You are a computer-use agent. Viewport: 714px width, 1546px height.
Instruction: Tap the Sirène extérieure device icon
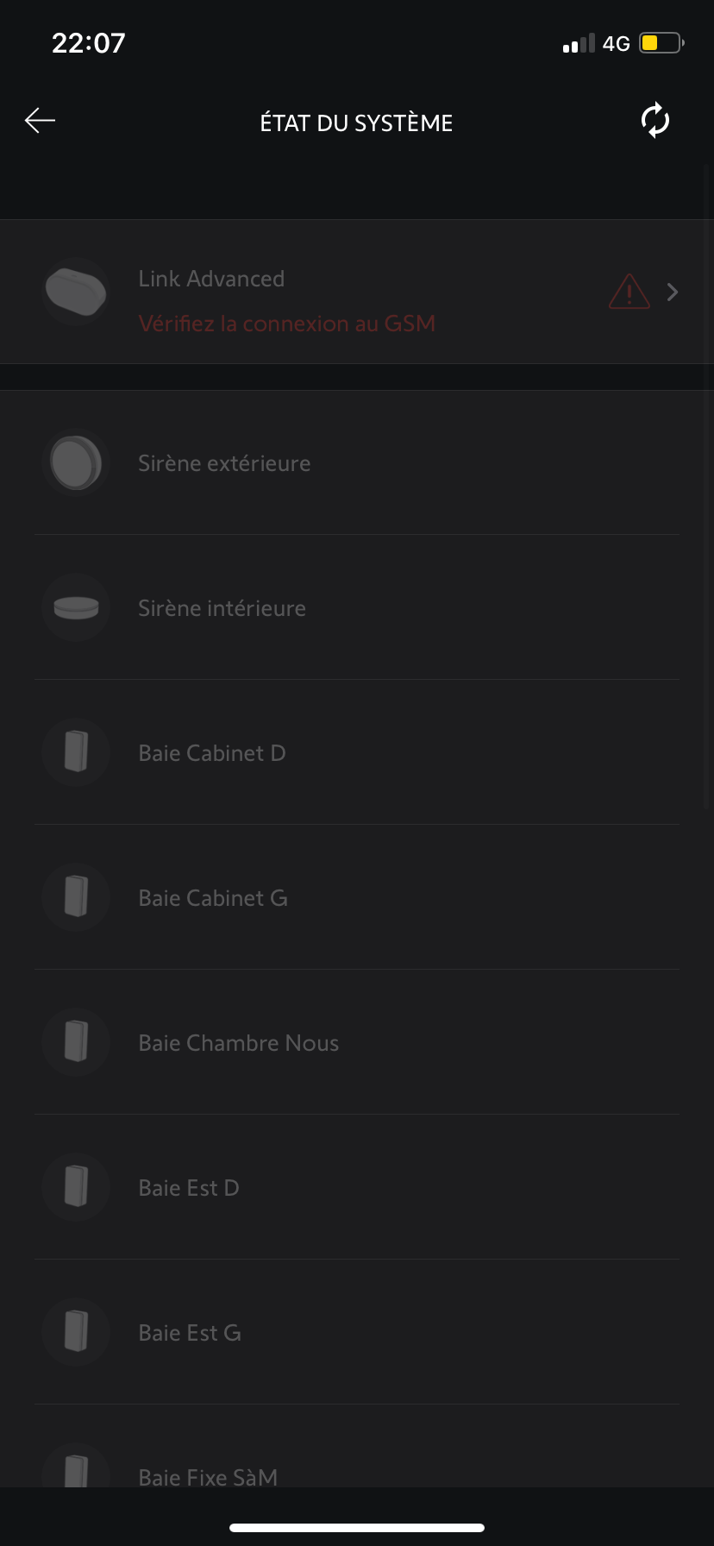76,463
